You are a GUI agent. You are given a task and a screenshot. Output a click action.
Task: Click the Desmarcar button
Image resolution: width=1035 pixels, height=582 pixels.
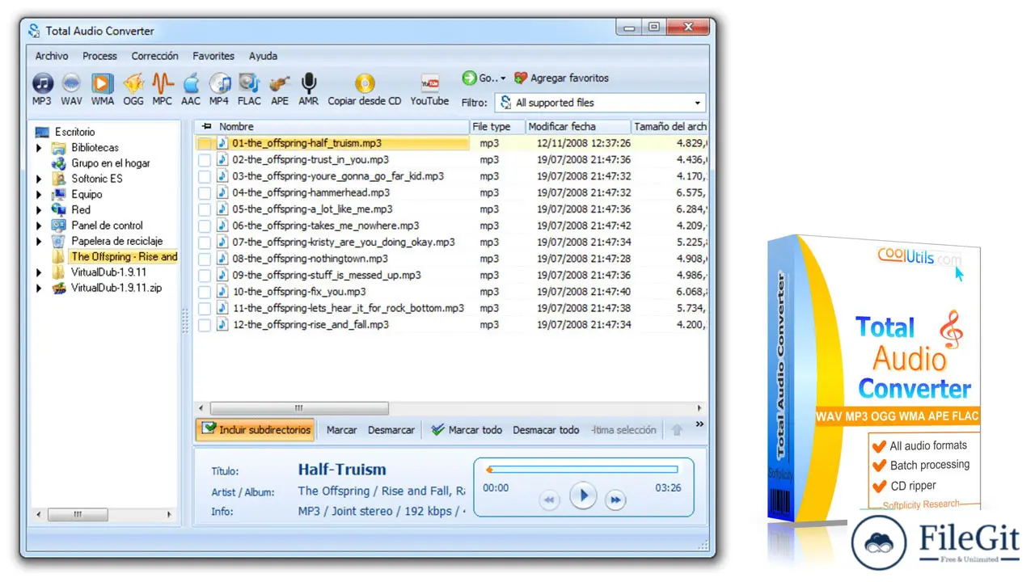[x=391, y=430]
